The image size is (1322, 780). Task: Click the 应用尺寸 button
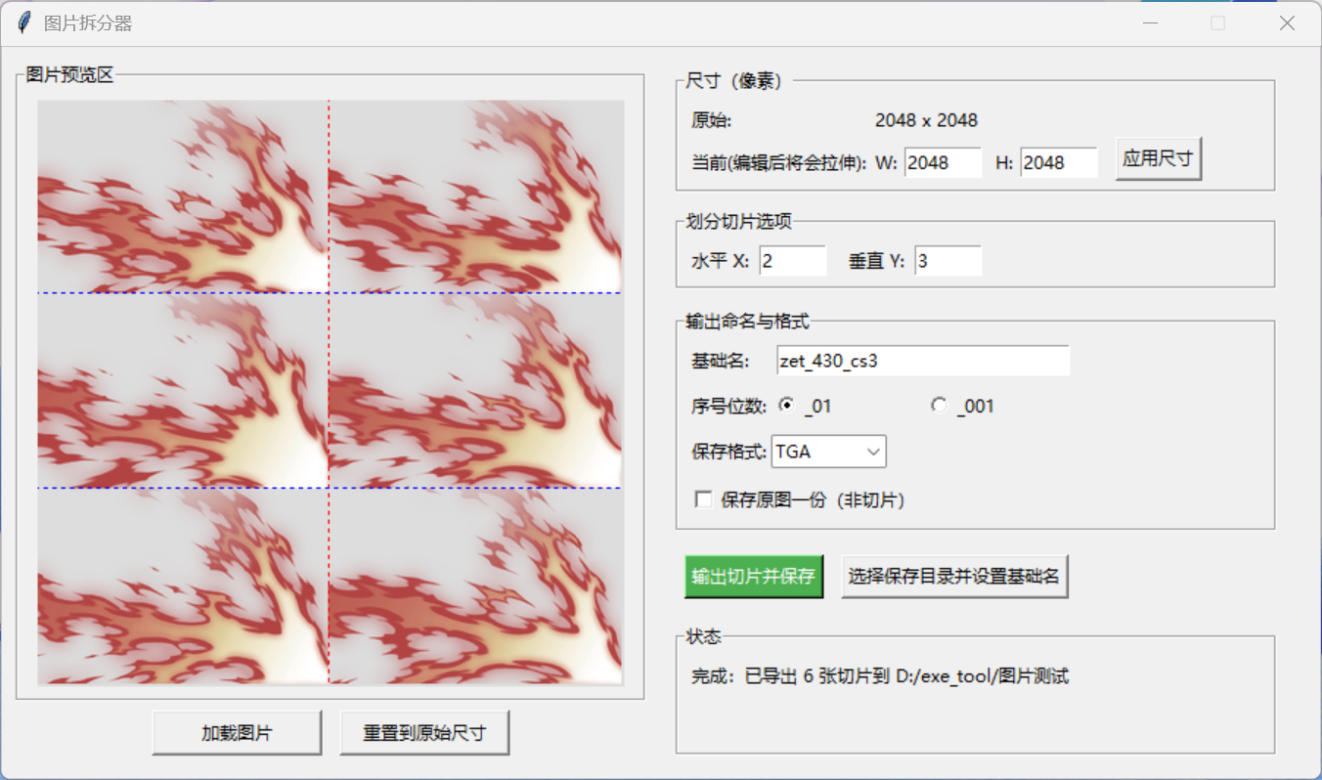tap(1158, 159)
